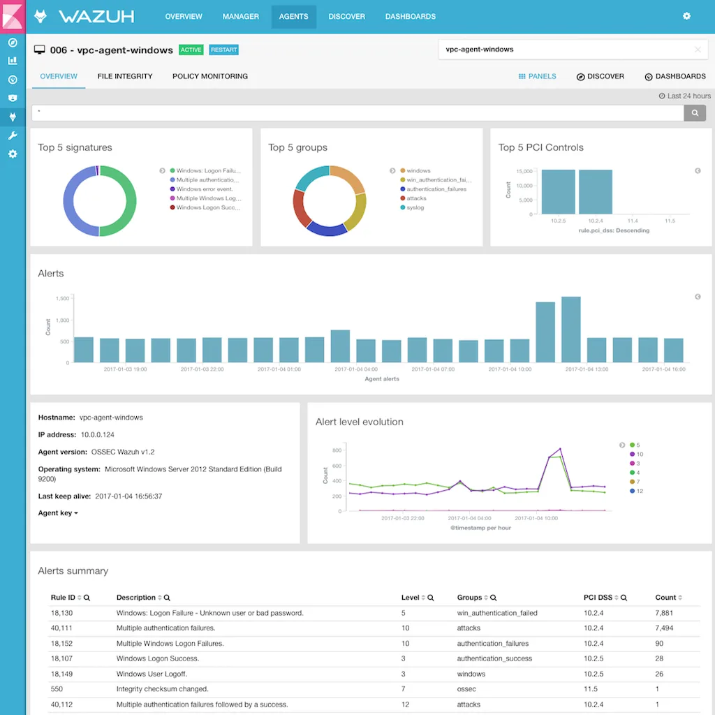Clear the vpc-agent-windows agent search

(x=698, y=50)
